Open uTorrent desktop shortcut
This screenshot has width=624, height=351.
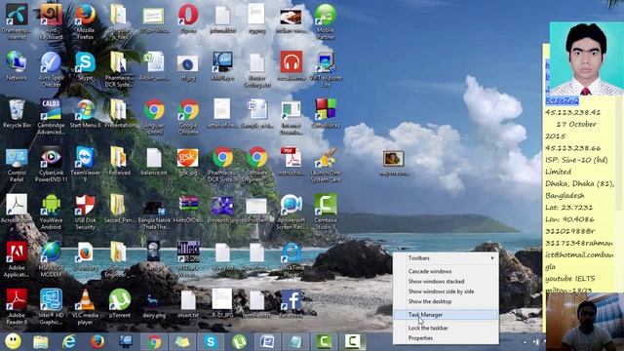(119, 303)
